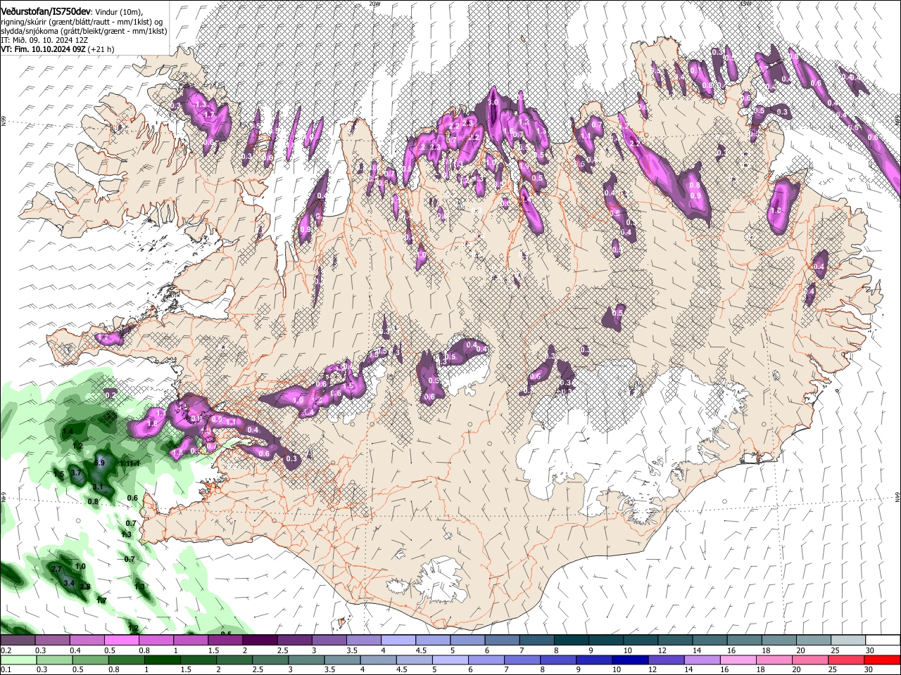Pick the bright red swatch after 30, lower row

pyautogui.click(x=883, y=660)
